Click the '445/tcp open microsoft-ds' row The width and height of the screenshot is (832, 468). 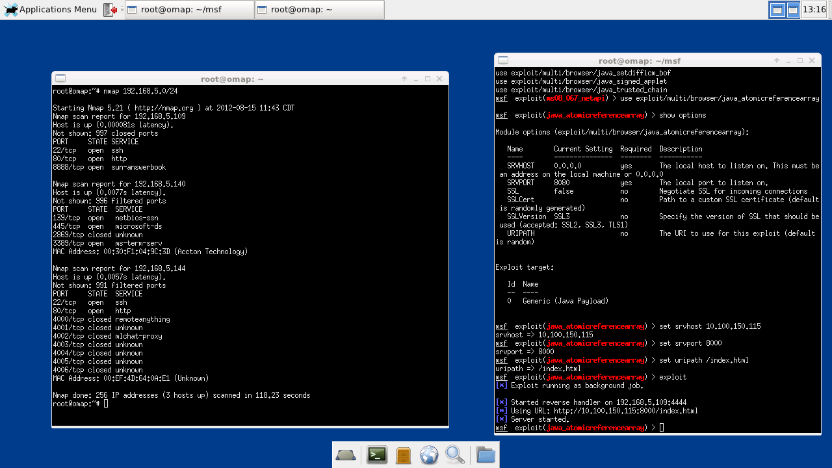(107, 226)
